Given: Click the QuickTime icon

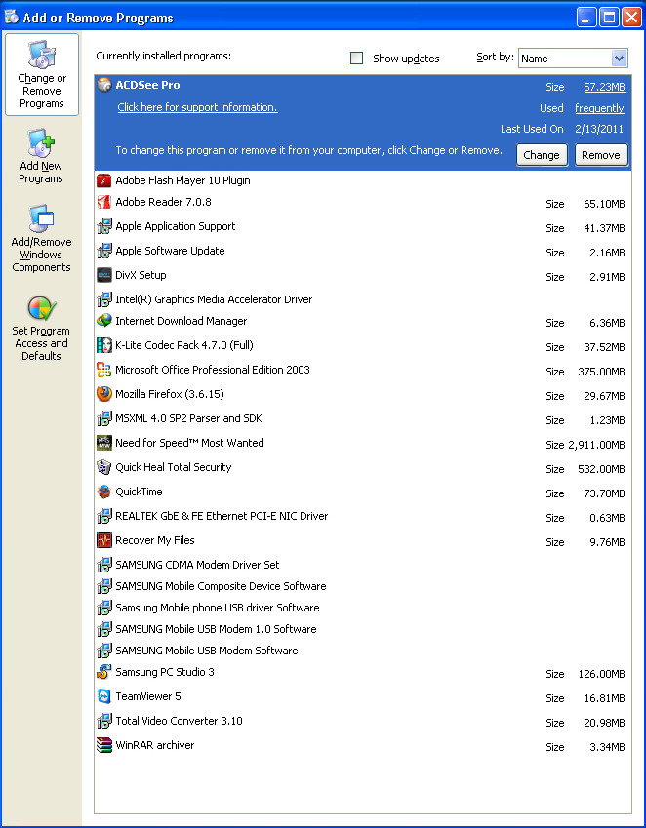Looking at the screenshot, I should tap(104, 492).
